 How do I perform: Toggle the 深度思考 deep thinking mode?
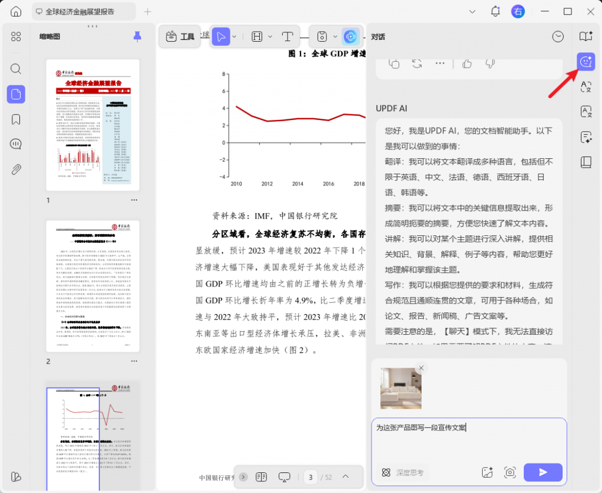tap(403, 472)
